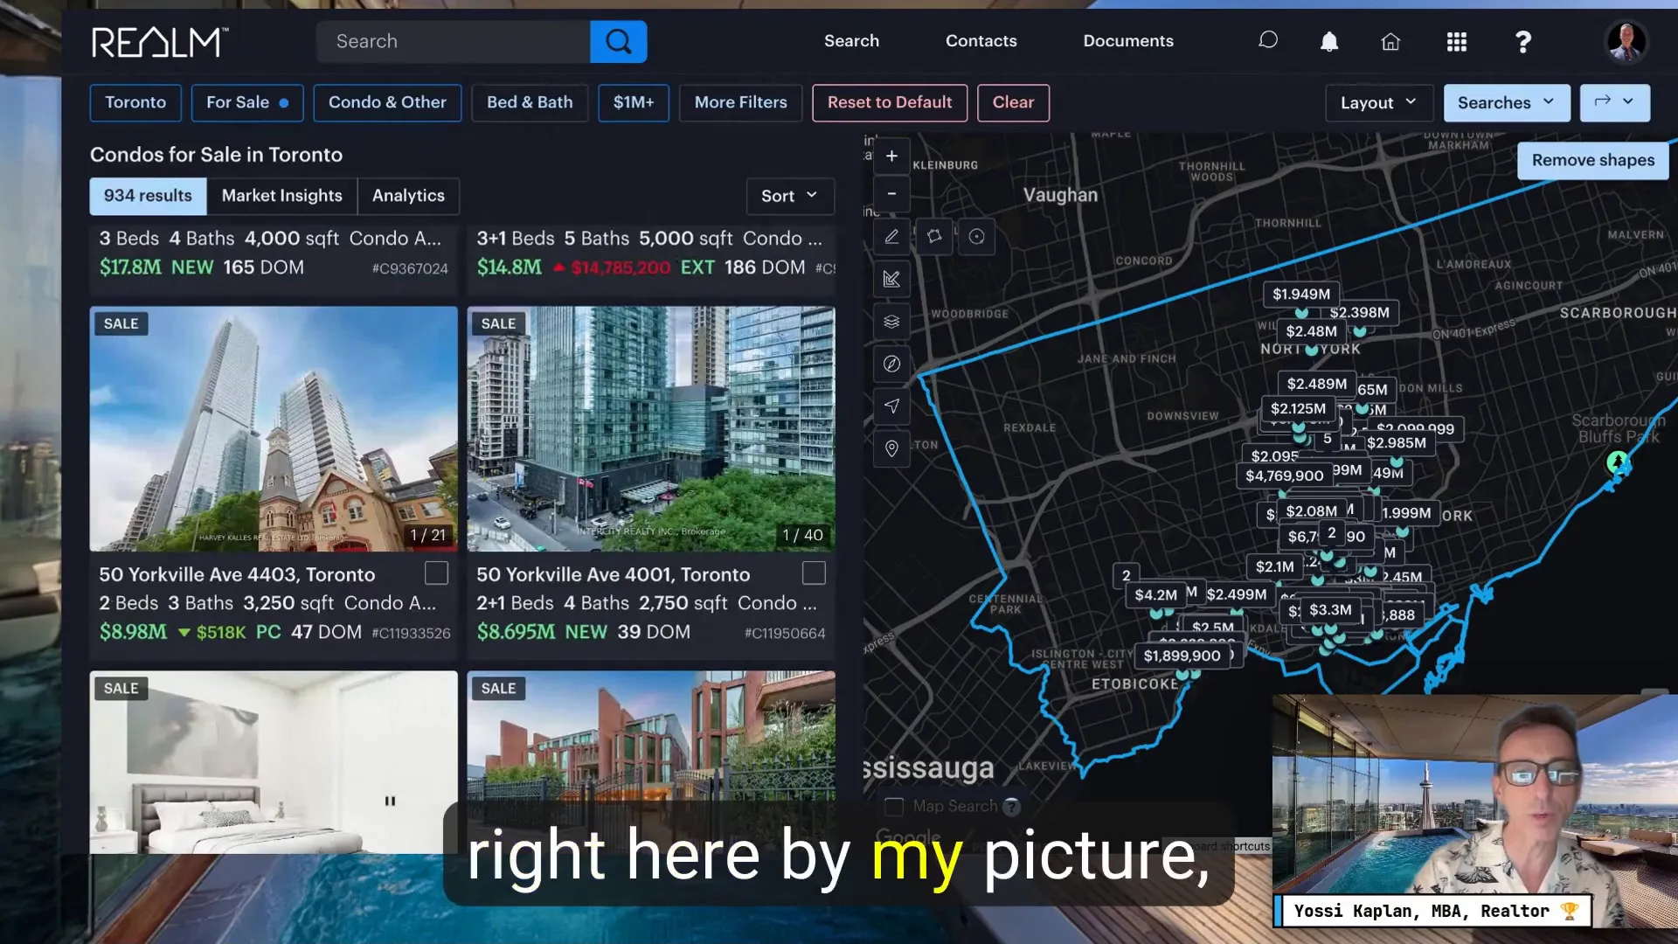Click listing ID #C11933526
1678x944 pixels.
tap(411, 633)
